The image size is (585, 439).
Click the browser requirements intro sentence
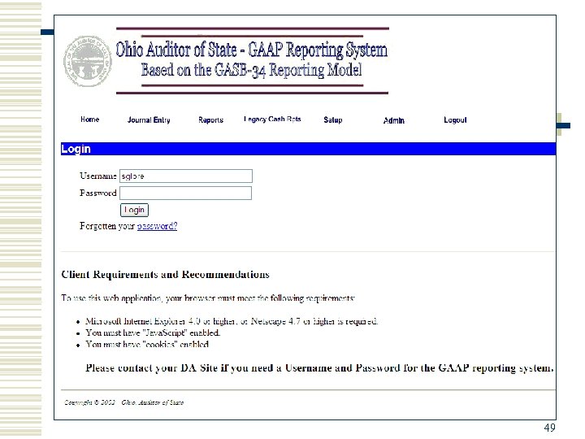click(x=208, y=298)
